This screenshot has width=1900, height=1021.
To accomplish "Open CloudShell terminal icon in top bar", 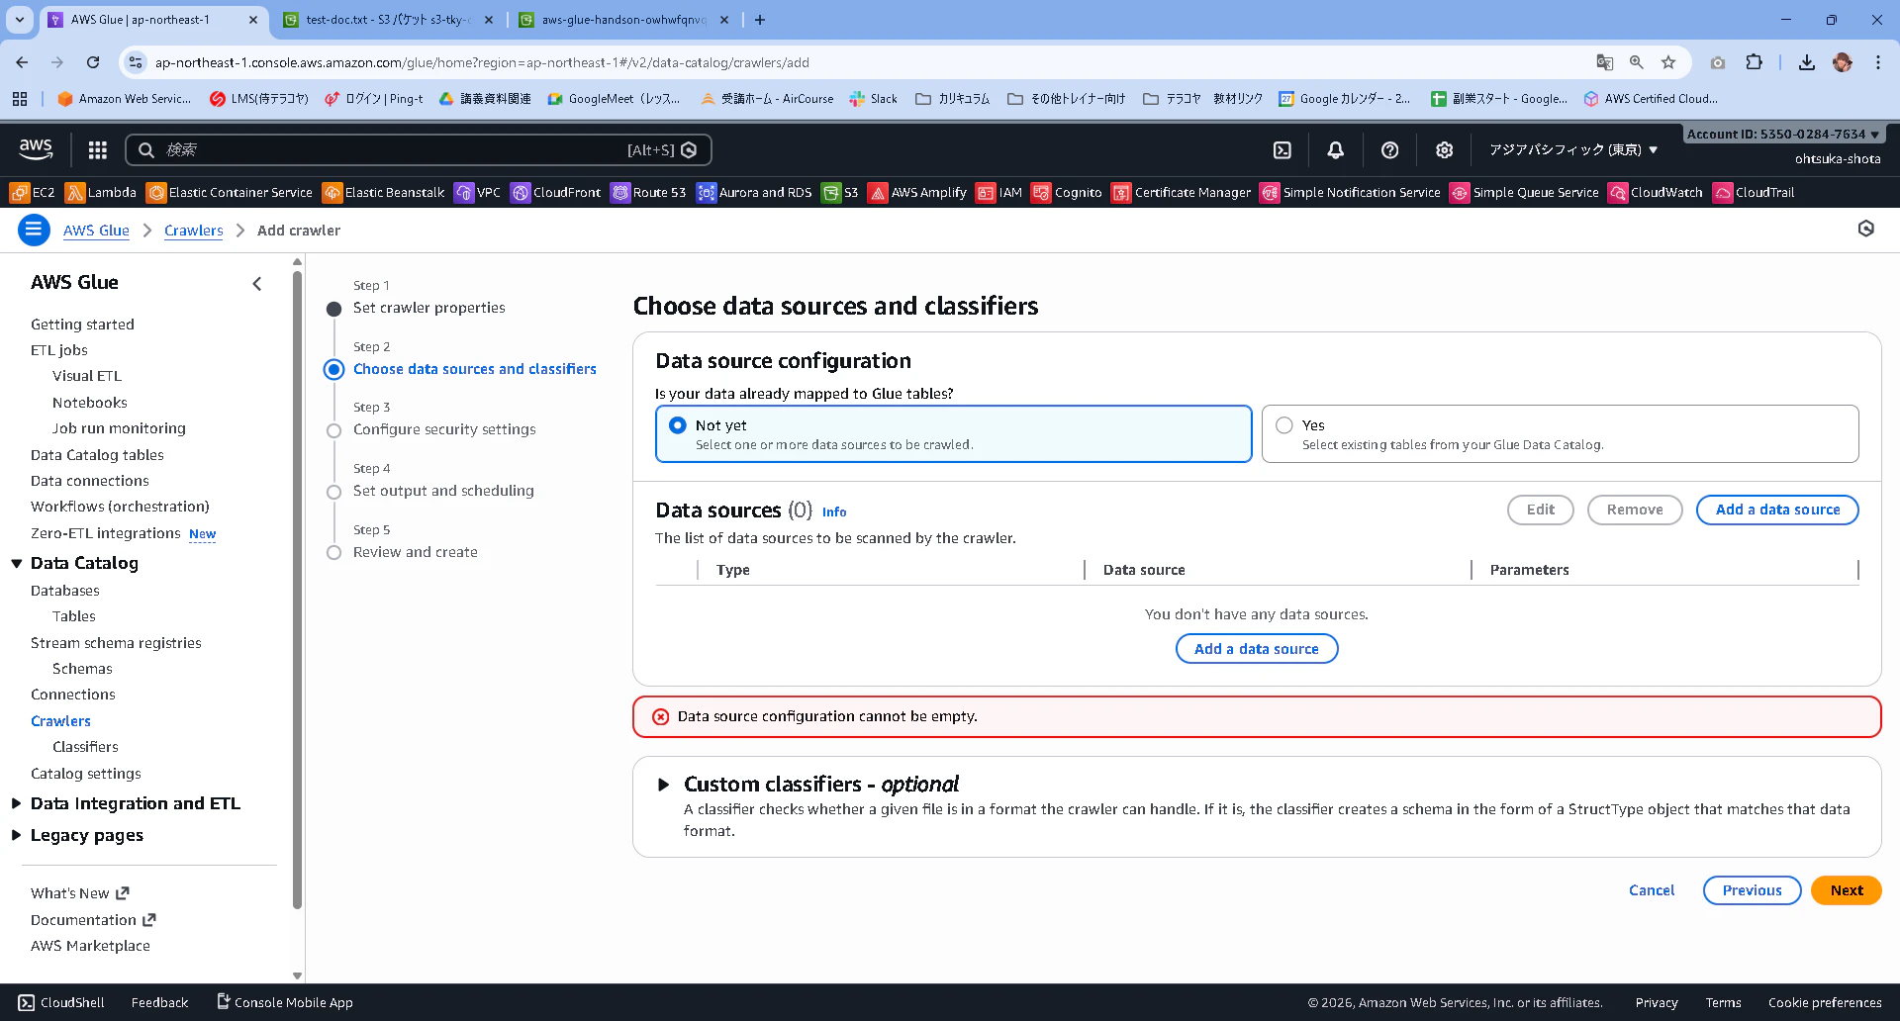I will click(x=1282, y=149).
